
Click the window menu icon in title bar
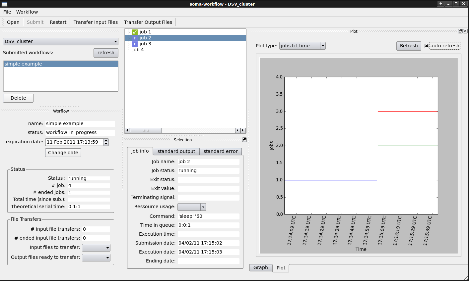pyautogui.click(x=4, y=4)
